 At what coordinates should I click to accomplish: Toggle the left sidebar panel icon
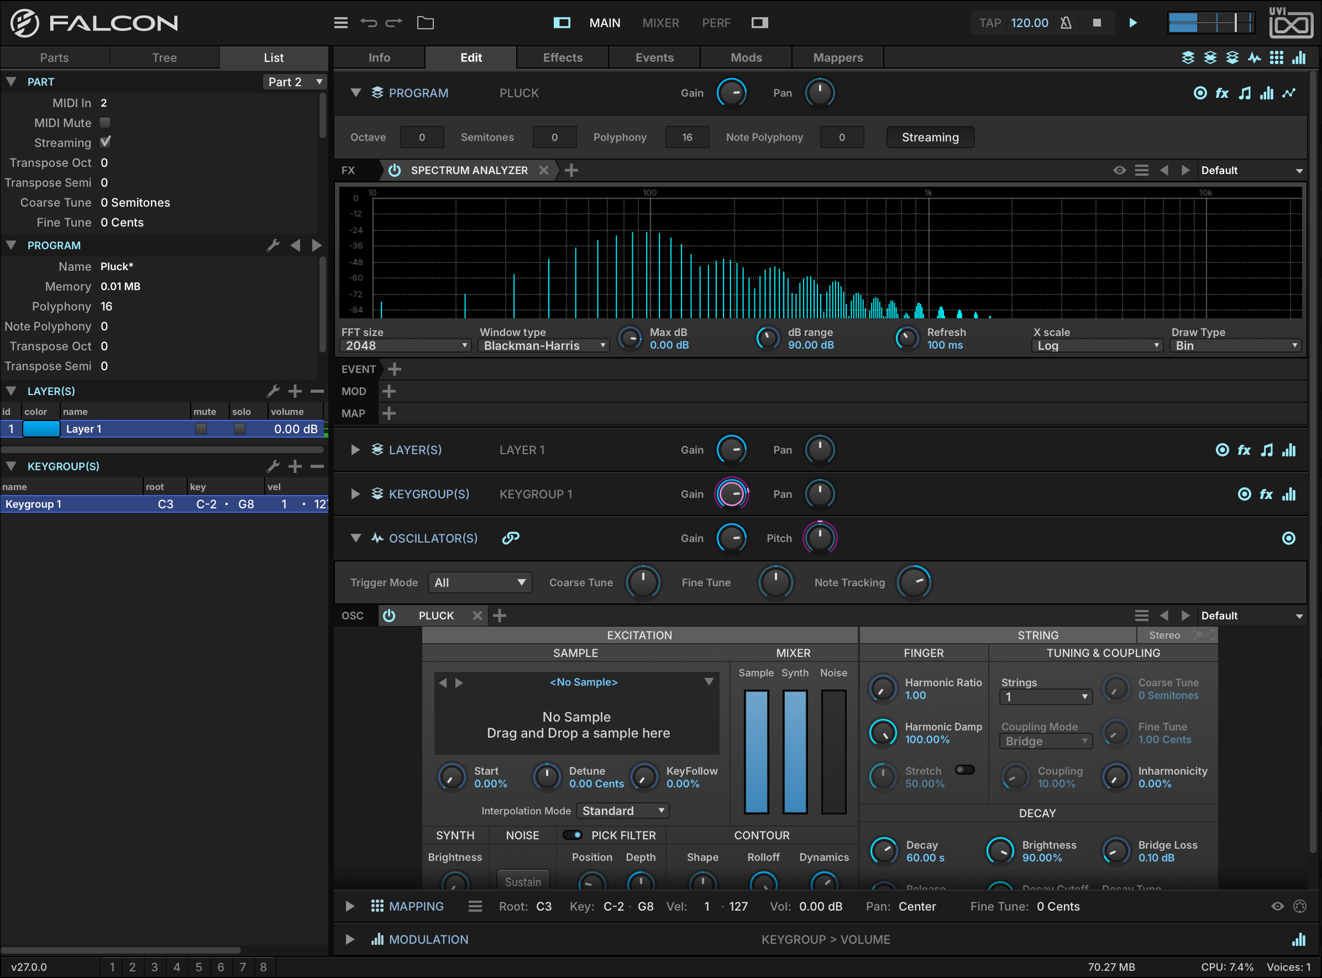tap(562, 23)
